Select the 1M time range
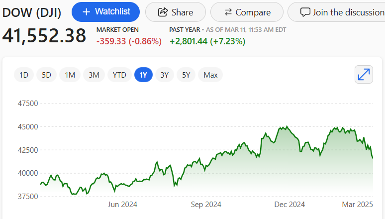This screenshot has height=219, width=385. 70,75
